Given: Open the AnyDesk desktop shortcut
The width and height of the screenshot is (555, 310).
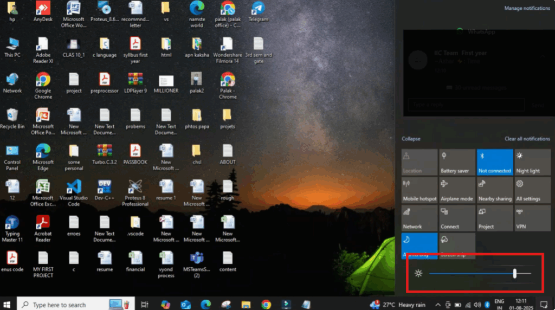Looking at the screenshot, I should click(x=43, y=11).
